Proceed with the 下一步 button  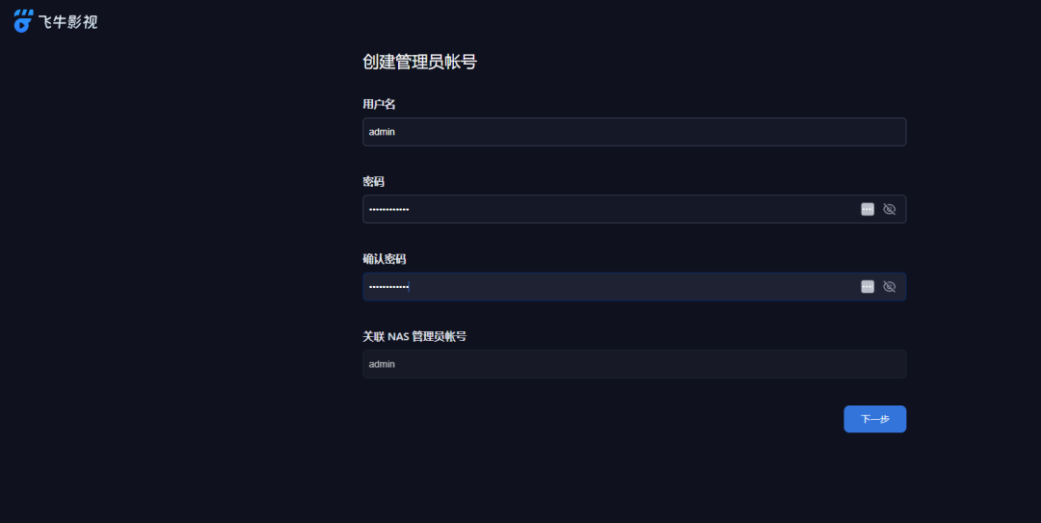874,419
